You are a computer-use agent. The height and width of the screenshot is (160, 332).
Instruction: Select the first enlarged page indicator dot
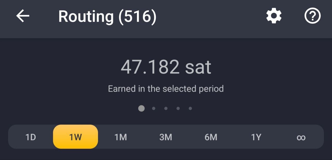(x=141, y=108)
